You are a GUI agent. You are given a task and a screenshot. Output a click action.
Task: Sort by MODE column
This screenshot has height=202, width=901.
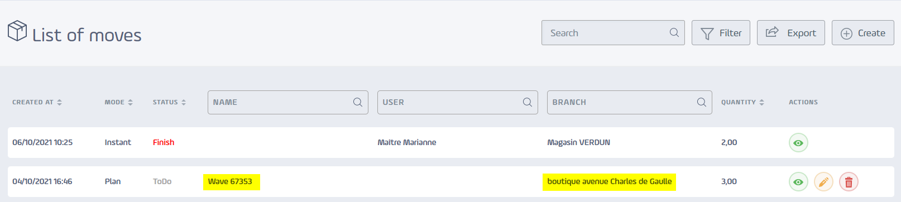tap(119, 102)
